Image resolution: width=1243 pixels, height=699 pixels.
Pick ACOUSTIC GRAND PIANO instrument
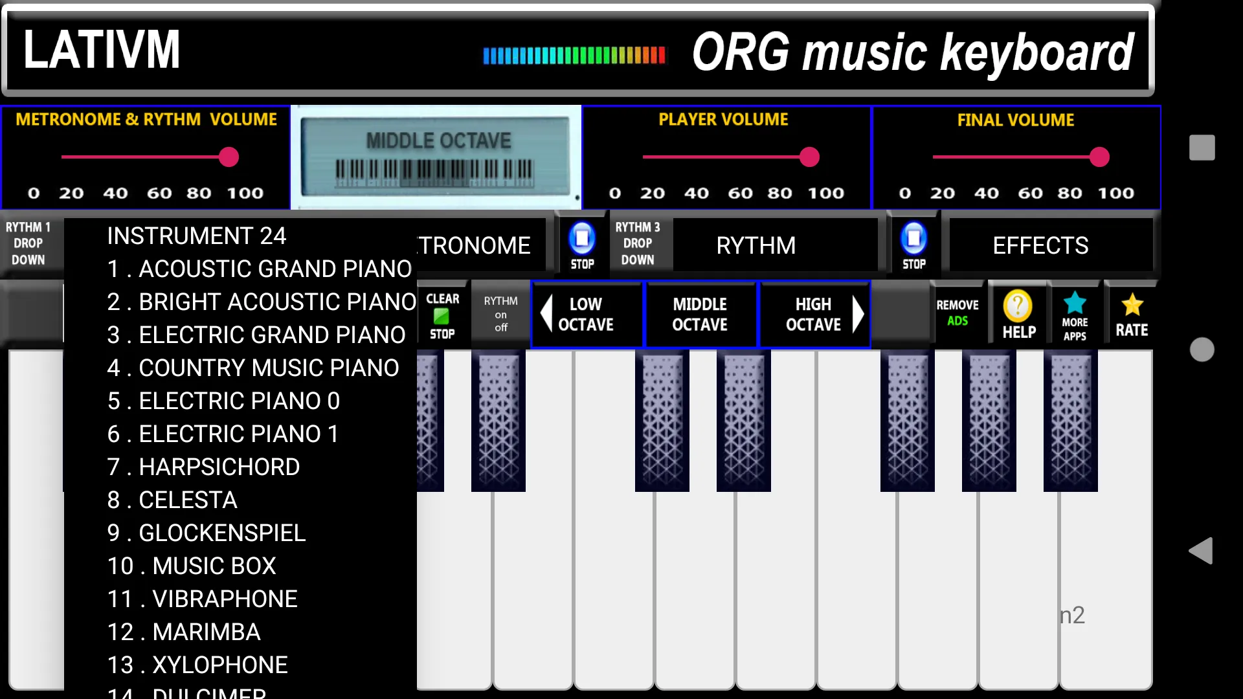click(259, 269)
